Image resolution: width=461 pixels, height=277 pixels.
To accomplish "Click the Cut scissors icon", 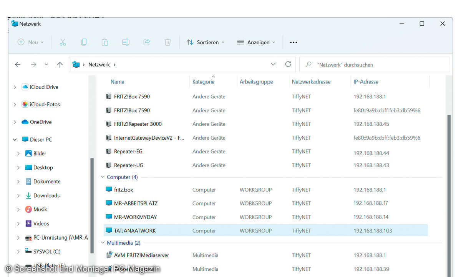I will (x=63, y=42).
